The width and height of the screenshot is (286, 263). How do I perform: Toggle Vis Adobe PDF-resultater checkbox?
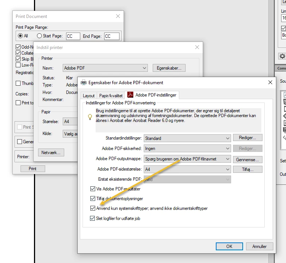[x=93, y=189]
